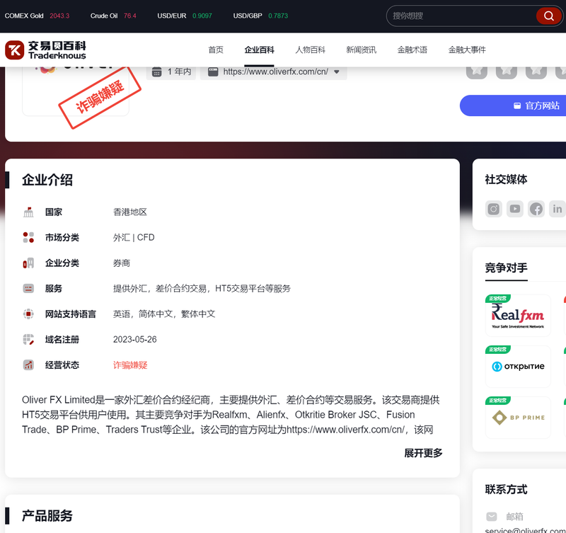The image size is (566, 533).
Task: Click the COMEX Gold 2043.3 ticker
Action: point(37,16)
